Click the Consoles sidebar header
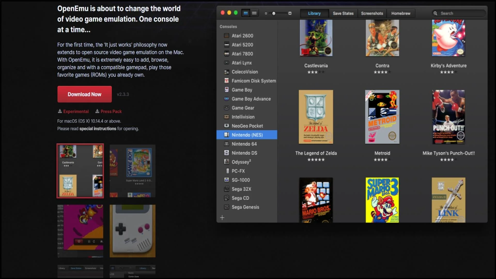This screenshot has height=279, width=496. click(228, 27)
